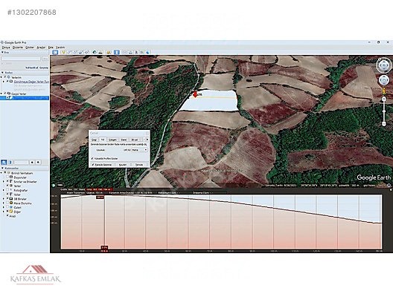Enable the Fotoğraflar layer checkbox

coord(7,190)
